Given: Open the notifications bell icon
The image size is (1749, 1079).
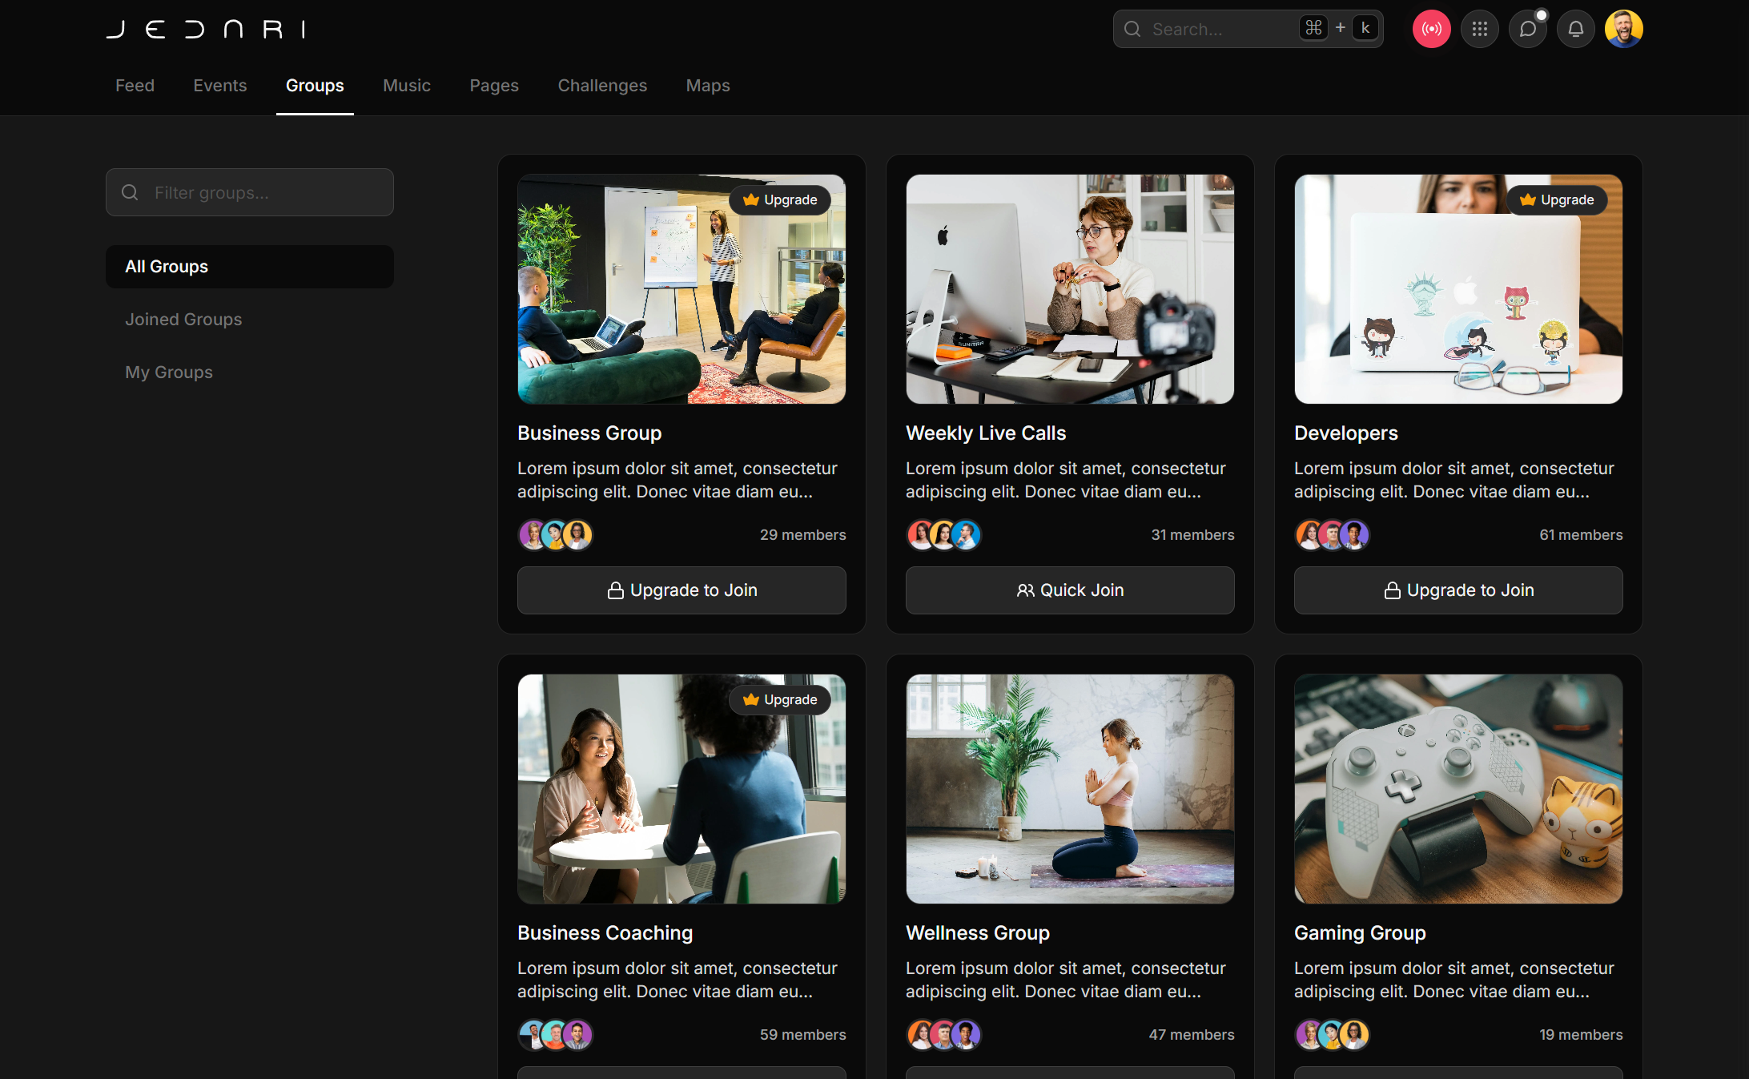Looking at the screenshot, I should coord(1575,29).
